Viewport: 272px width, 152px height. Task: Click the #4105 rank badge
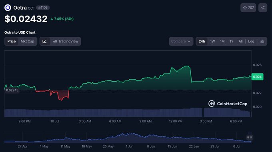43,8
